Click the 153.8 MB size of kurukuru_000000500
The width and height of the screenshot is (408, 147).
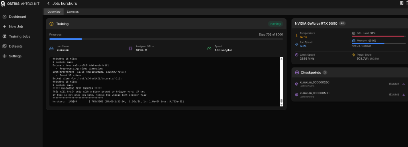[x=394, y=95]
